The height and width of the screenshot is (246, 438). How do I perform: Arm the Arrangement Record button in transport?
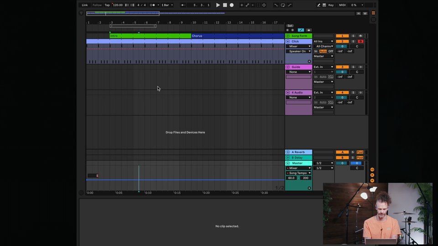coord(232,5)
